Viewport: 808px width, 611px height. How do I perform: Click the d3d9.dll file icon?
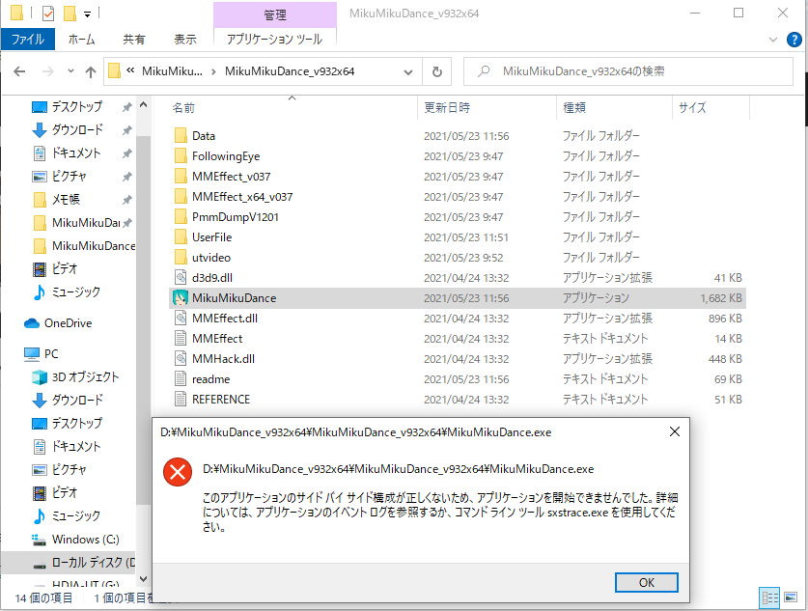point(180,276)
